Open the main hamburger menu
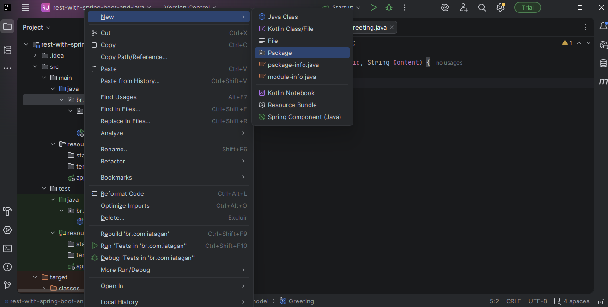The width and height of the screenshot is (608, 307). pos(25,7)
